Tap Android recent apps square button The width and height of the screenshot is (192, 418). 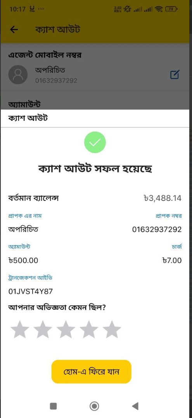point(54,406)
